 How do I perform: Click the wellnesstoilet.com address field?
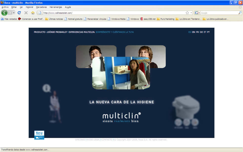[x=114, y=13]
